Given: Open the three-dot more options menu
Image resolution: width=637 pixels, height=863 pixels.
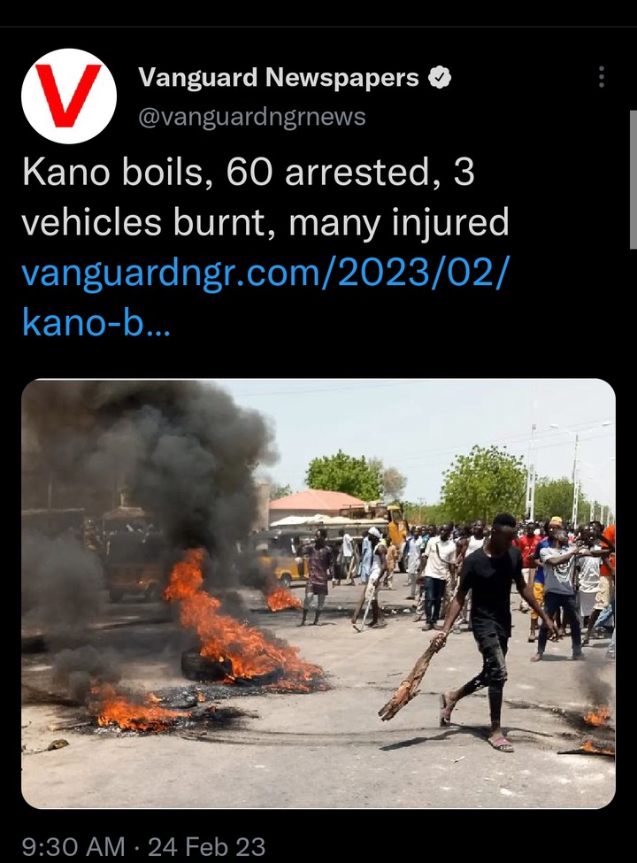Looking at the screenshot, I should [x=602, y=77].
